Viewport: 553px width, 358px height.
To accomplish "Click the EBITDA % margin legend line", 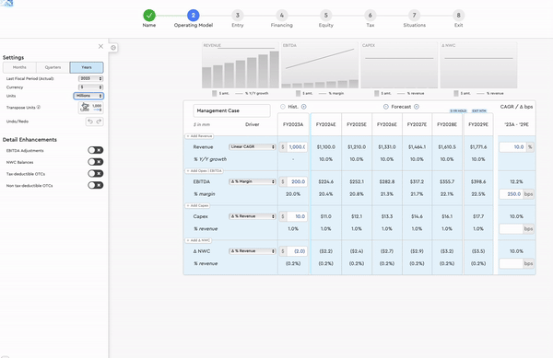I will click(x=323, y=93).
